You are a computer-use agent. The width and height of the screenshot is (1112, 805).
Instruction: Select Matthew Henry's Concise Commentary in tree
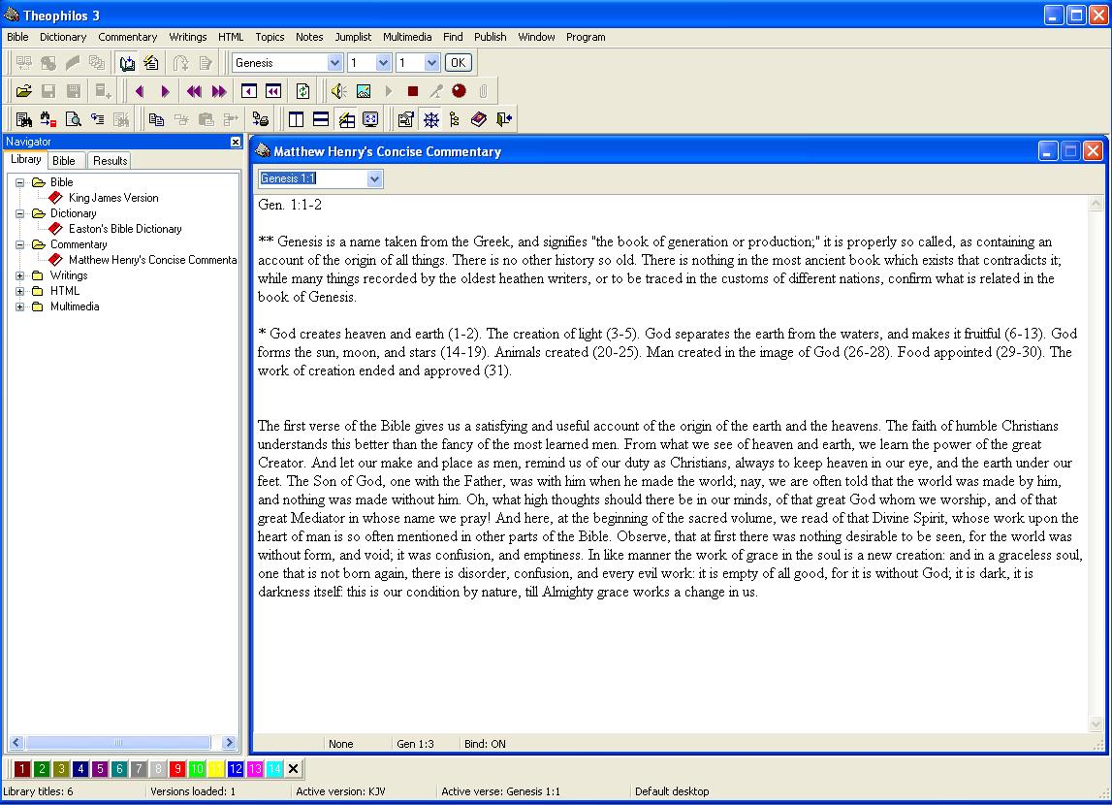click(x=152, y=260)
